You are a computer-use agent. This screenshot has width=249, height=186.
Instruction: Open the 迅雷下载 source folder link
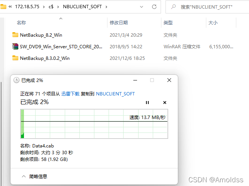[70, 94]
